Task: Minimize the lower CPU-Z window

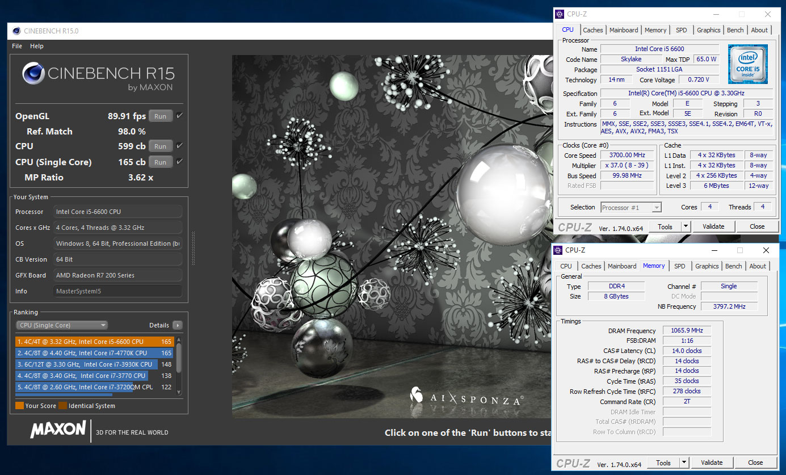Action: click(714, 250)
